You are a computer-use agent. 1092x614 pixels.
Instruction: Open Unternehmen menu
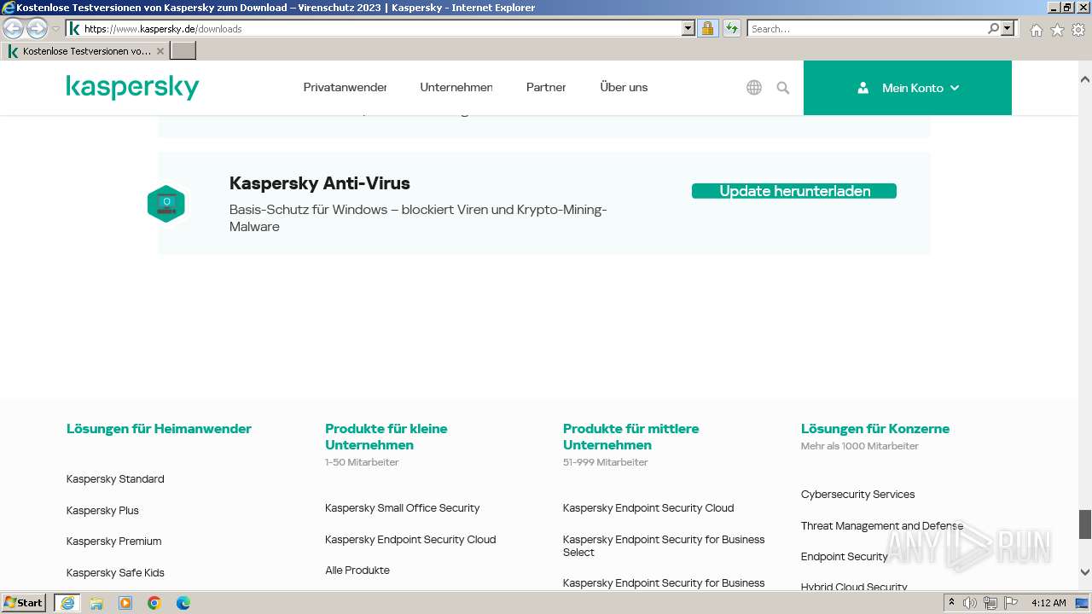point(456,87)
